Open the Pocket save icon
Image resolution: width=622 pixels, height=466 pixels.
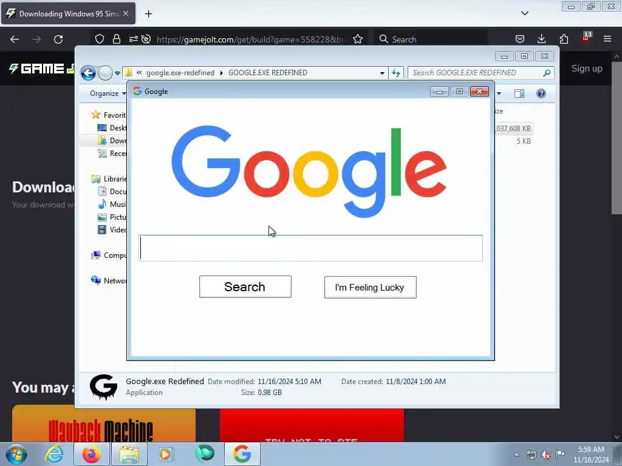click(x=520, y=39)
